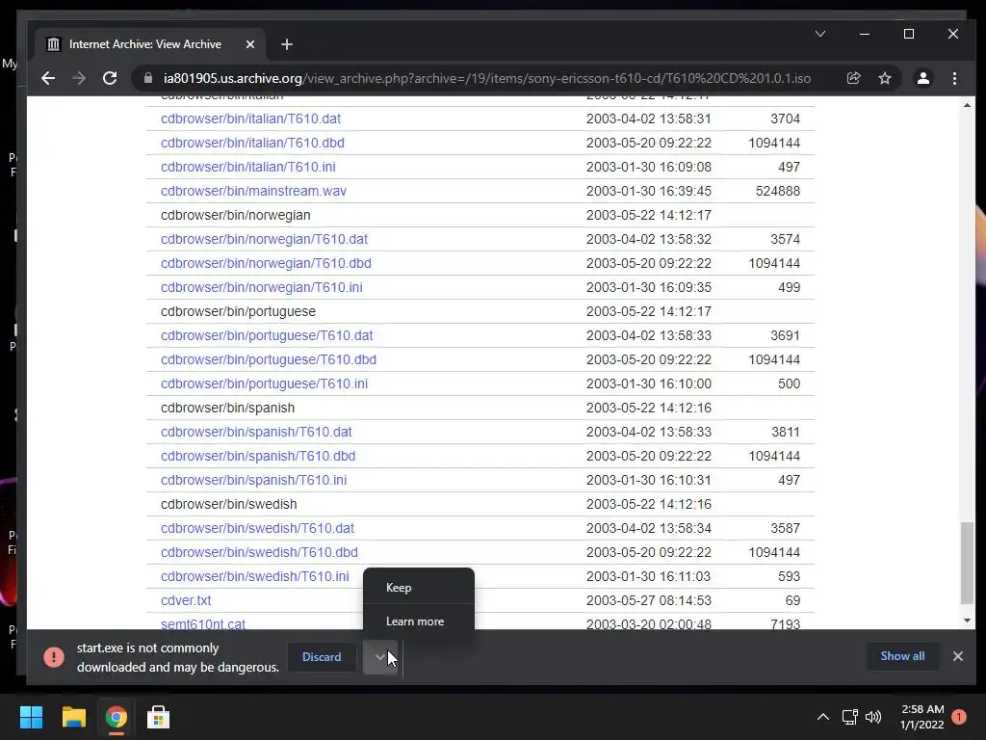Reload the archive page
Screen dimensions: 986x740
pos(110,78)
